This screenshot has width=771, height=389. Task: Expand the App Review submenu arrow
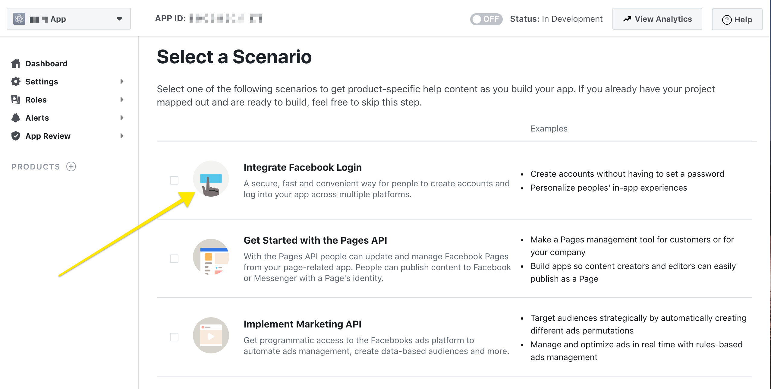pyautogui.click(x=122, y=136)
